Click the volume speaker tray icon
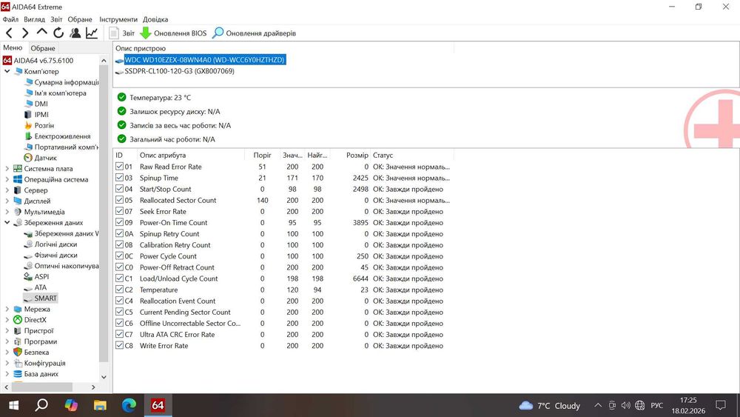740x417 pixels. (626, 405)
